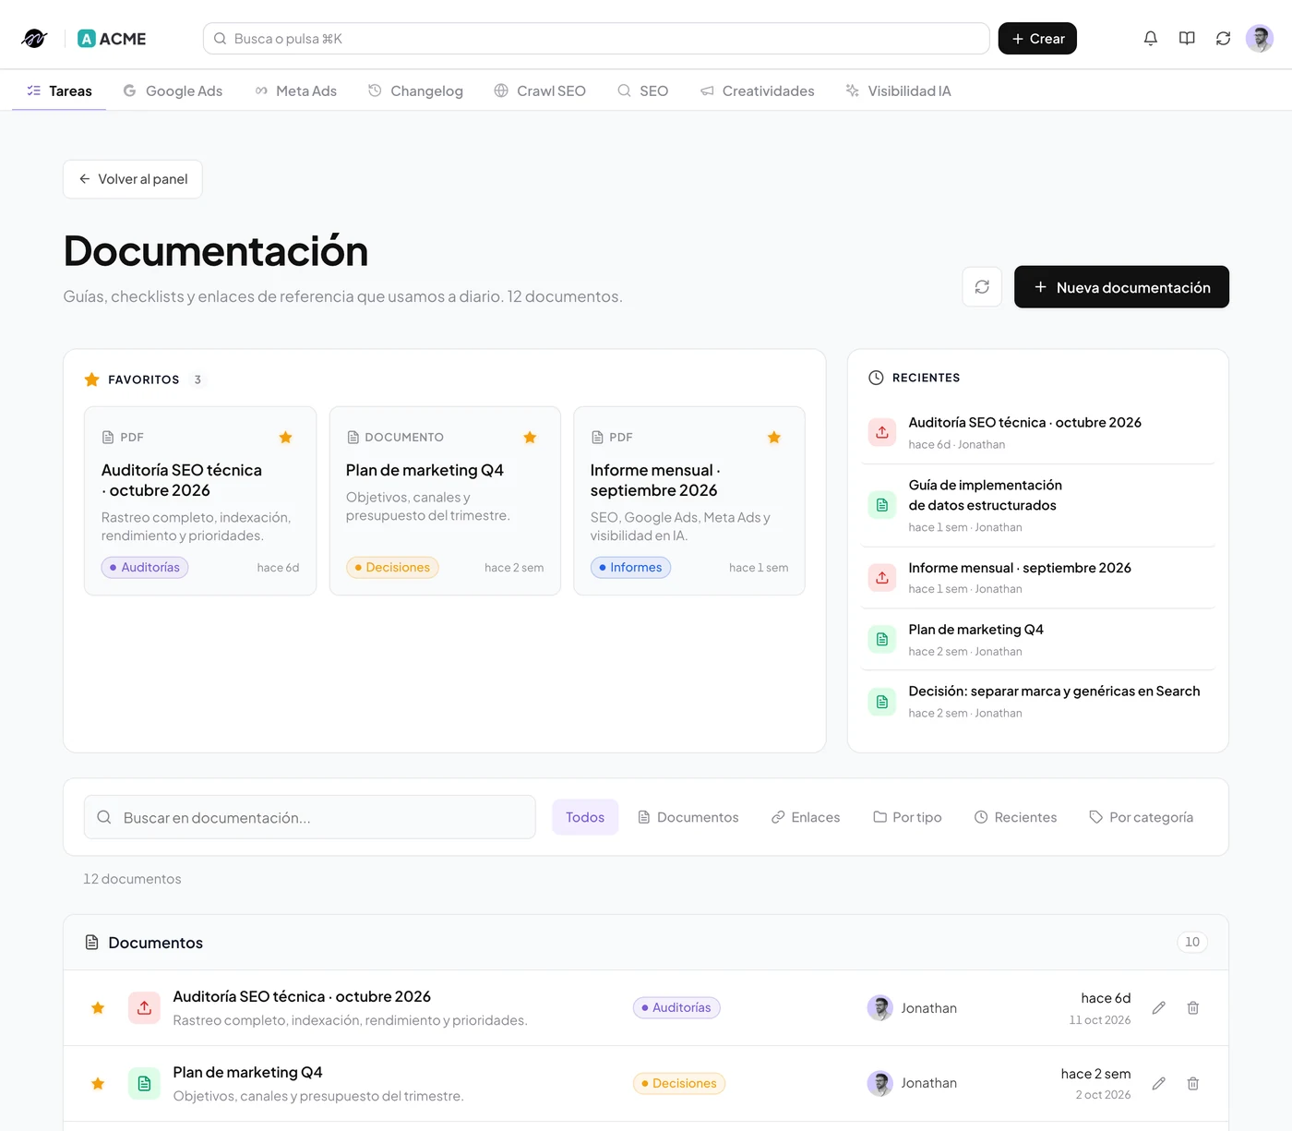Viewport: 1292px width, 1131px height.
Task: Delete the Auditoría SEO técnica document row
Action: pos(1193,1008)
